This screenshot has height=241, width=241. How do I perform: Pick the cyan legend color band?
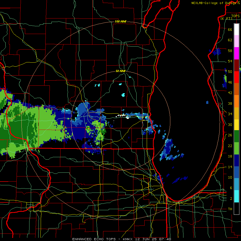(236, 196)
